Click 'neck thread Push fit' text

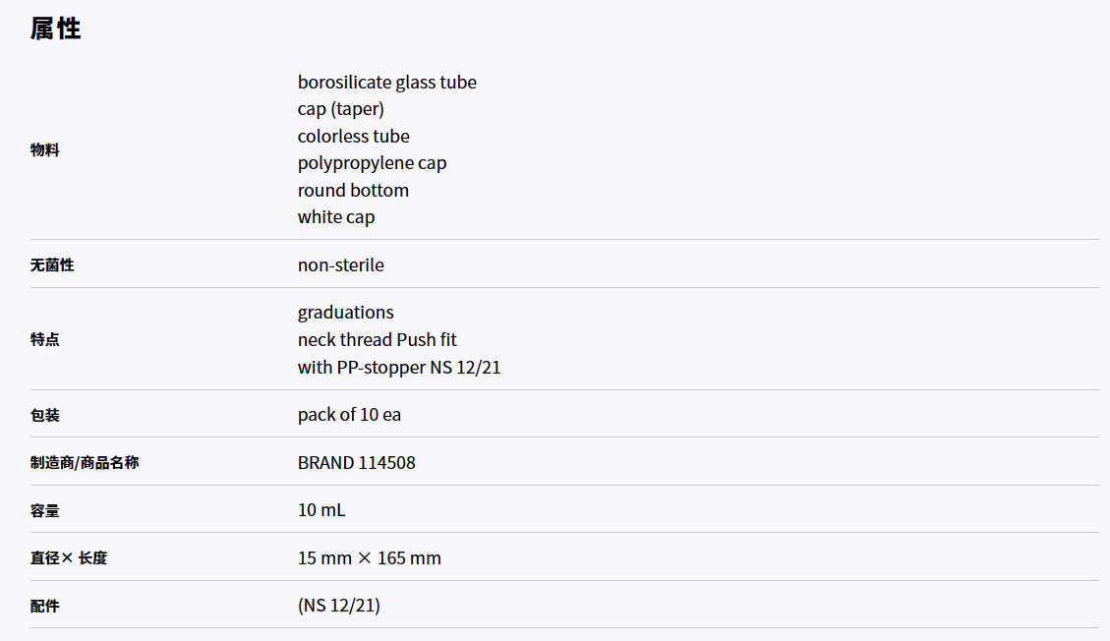[377, 340]
